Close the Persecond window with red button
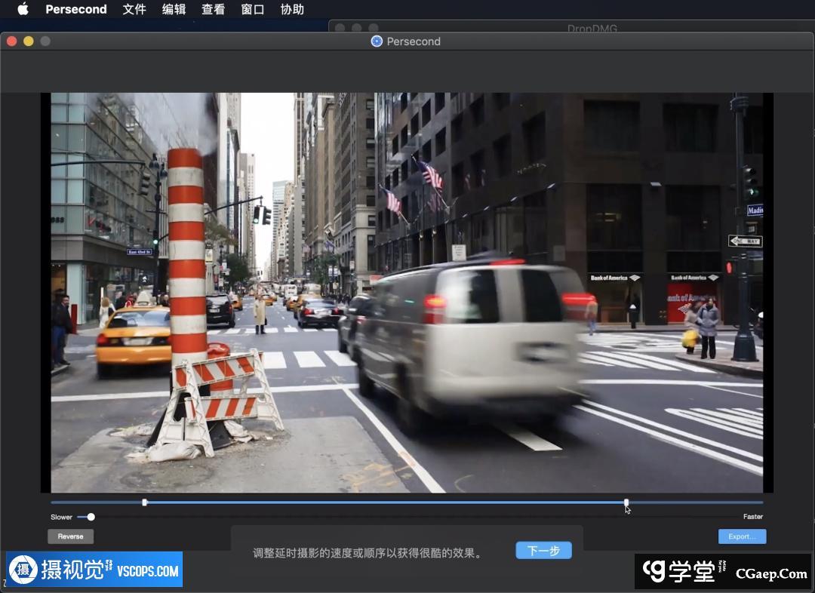Screen dimensions: 815x593 11,41
